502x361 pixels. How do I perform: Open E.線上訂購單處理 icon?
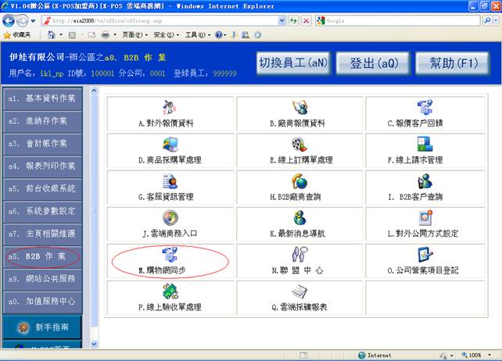[299, 144]
